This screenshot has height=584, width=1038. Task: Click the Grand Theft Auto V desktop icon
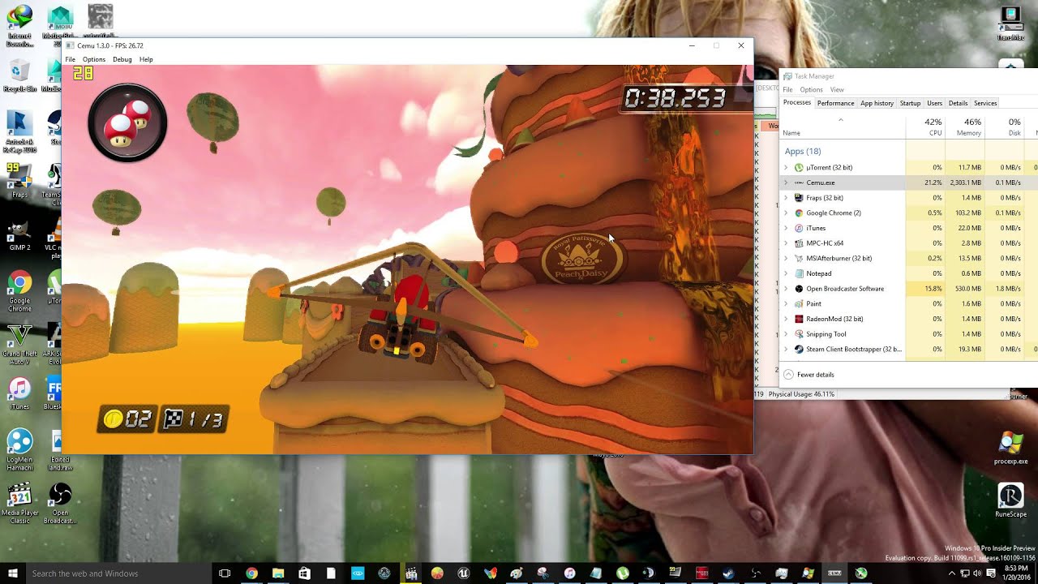(x=19, y=345)
